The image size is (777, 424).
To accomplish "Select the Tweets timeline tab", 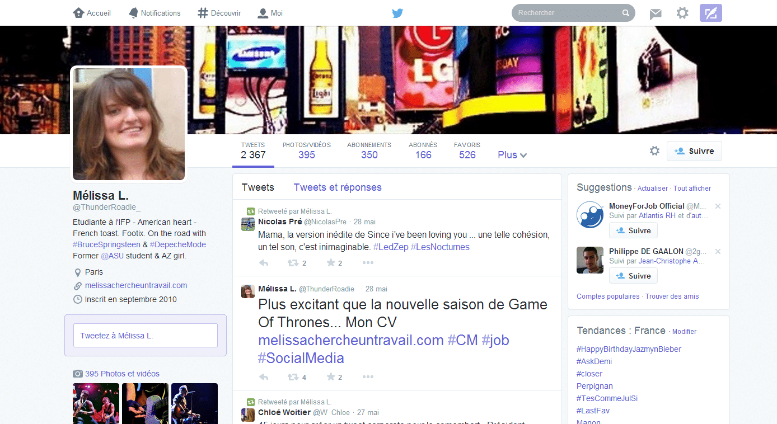I will [x=258, y=187].
